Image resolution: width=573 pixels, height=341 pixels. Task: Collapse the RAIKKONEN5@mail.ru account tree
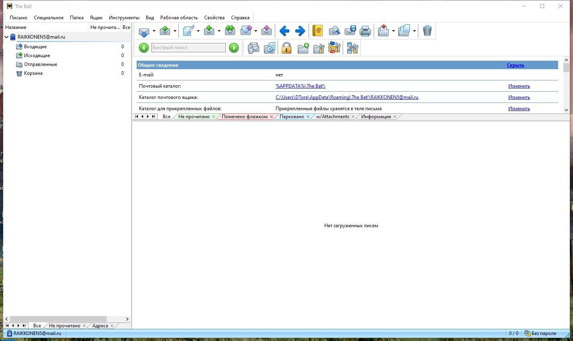[x=6, y=37]
